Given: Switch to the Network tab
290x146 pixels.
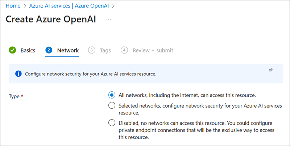Looking at the screenshot, I should [68, 50].
